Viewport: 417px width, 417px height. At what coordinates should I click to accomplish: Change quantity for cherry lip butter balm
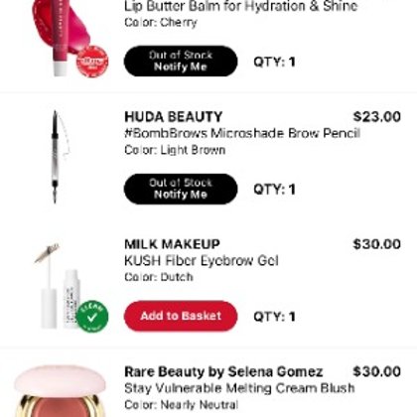[x=274, y=62]
